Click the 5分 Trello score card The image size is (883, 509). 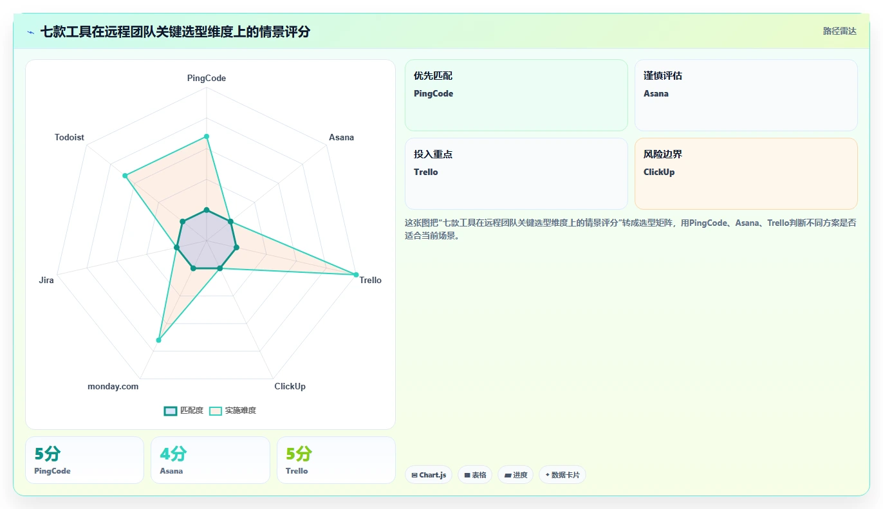(336, 460)
